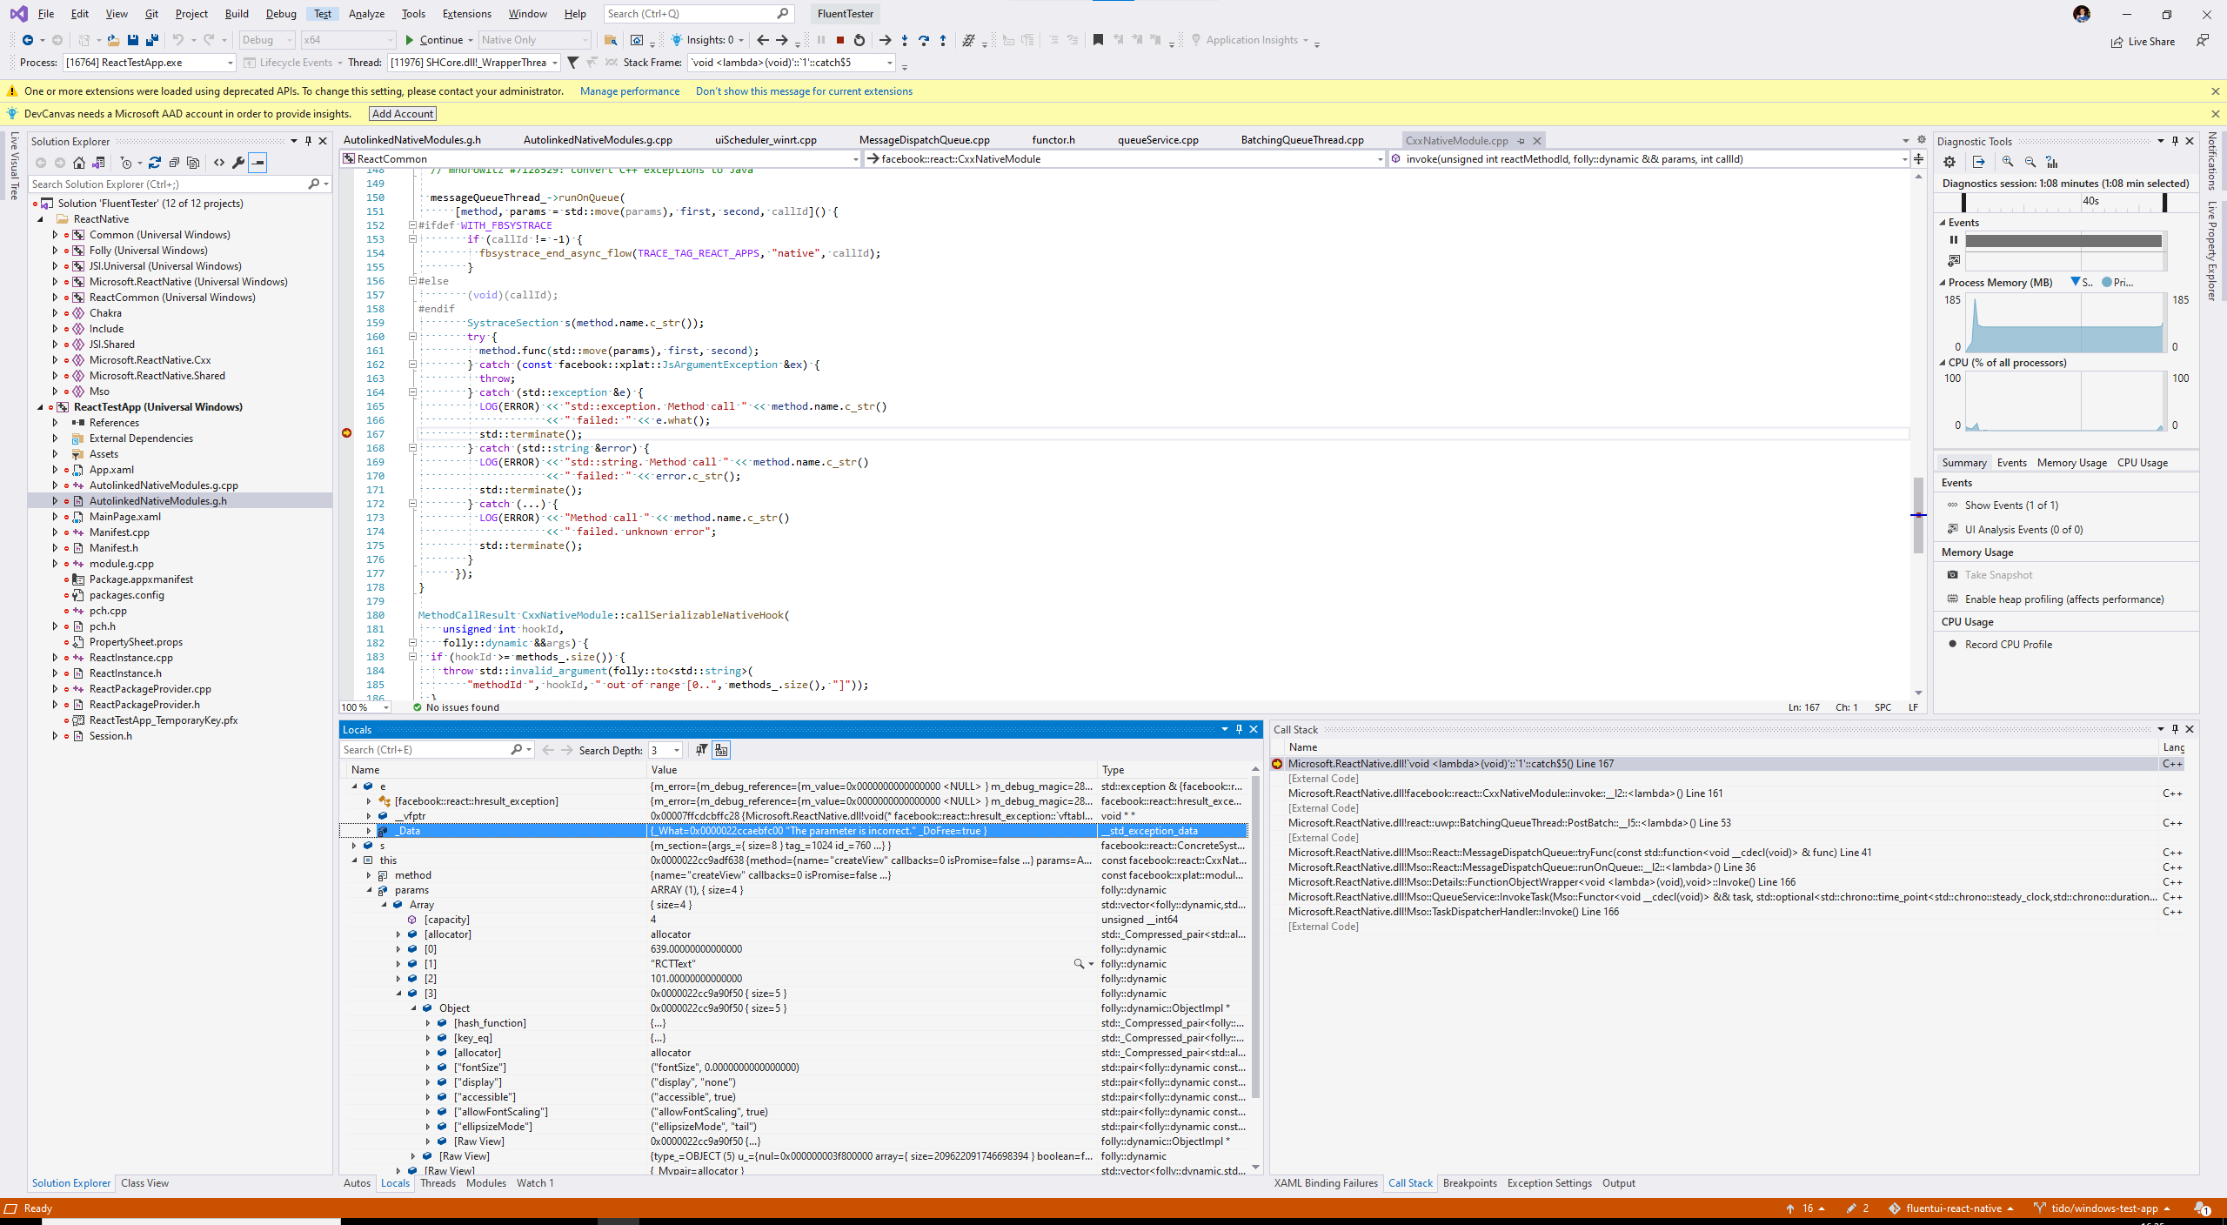2227x1225 pixels.
Task: Open the Process dropdown for ReactTestApp.exe
Action: point(230,63)
